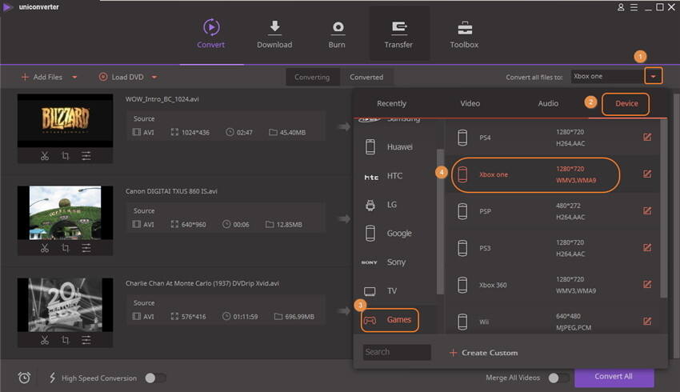Edit the Xbox one preset settings
Viewport: 680px width, 392px height.
(x=647, y=174)
